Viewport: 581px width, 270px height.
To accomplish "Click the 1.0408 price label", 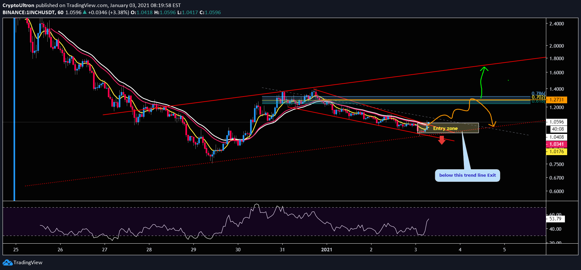I will pyautogui.click(x=557, y=137).
